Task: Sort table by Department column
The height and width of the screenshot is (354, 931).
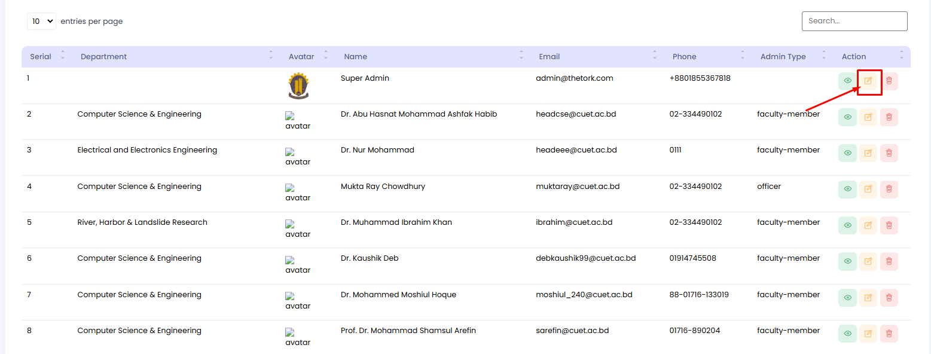Action: pos(103,57)
